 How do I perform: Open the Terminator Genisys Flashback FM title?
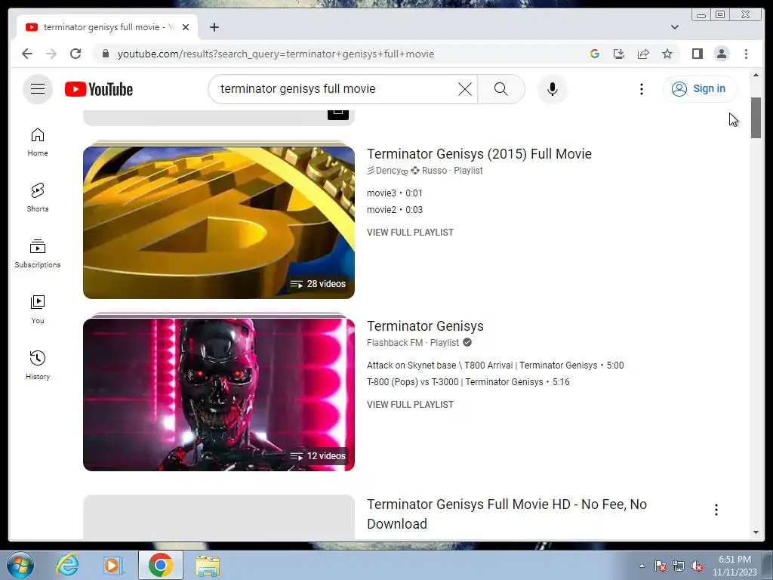pyautogui.click(x=425, y=326)
